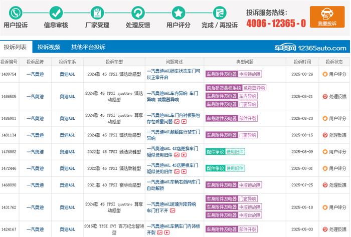Select the 投诉列表 tab

click(x=15, y=47)
